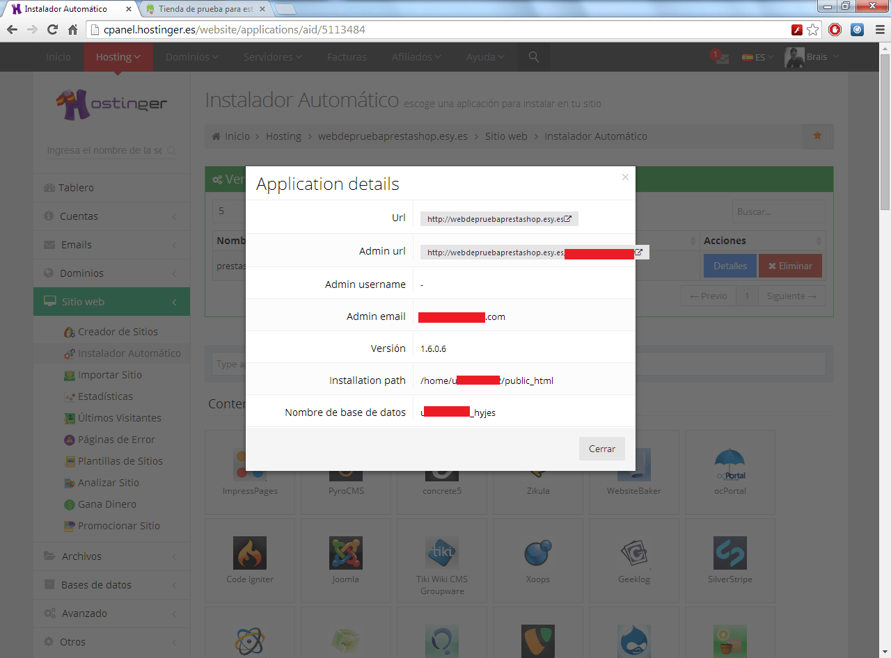Image resolution: width=891 pixels, height=658 pixels.
Task: Focus the Buscar search field
Action: (778, 211)
